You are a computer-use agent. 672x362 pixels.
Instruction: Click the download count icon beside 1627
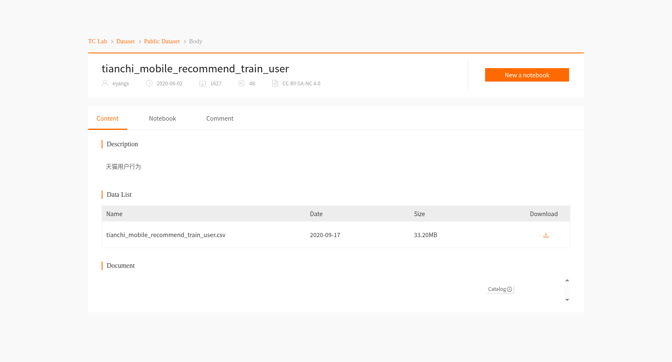pyautogui.click(x=202, y=83)
